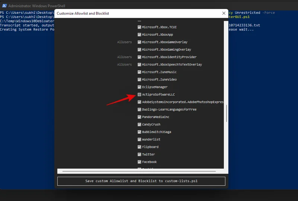Deselect the Microsoft.ZuneVideo checkbox

click(139, 80)
